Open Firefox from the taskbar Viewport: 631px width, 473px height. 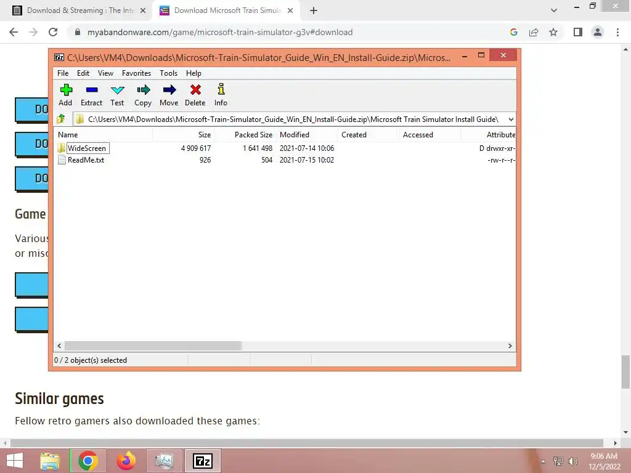[x=126, y=461]
